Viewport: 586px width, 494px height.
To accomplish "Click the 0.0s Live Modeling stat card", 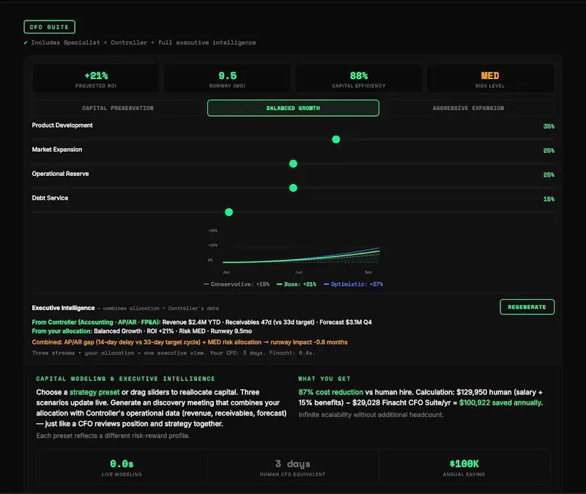I will pyautogui.click(x=122, y=467).
